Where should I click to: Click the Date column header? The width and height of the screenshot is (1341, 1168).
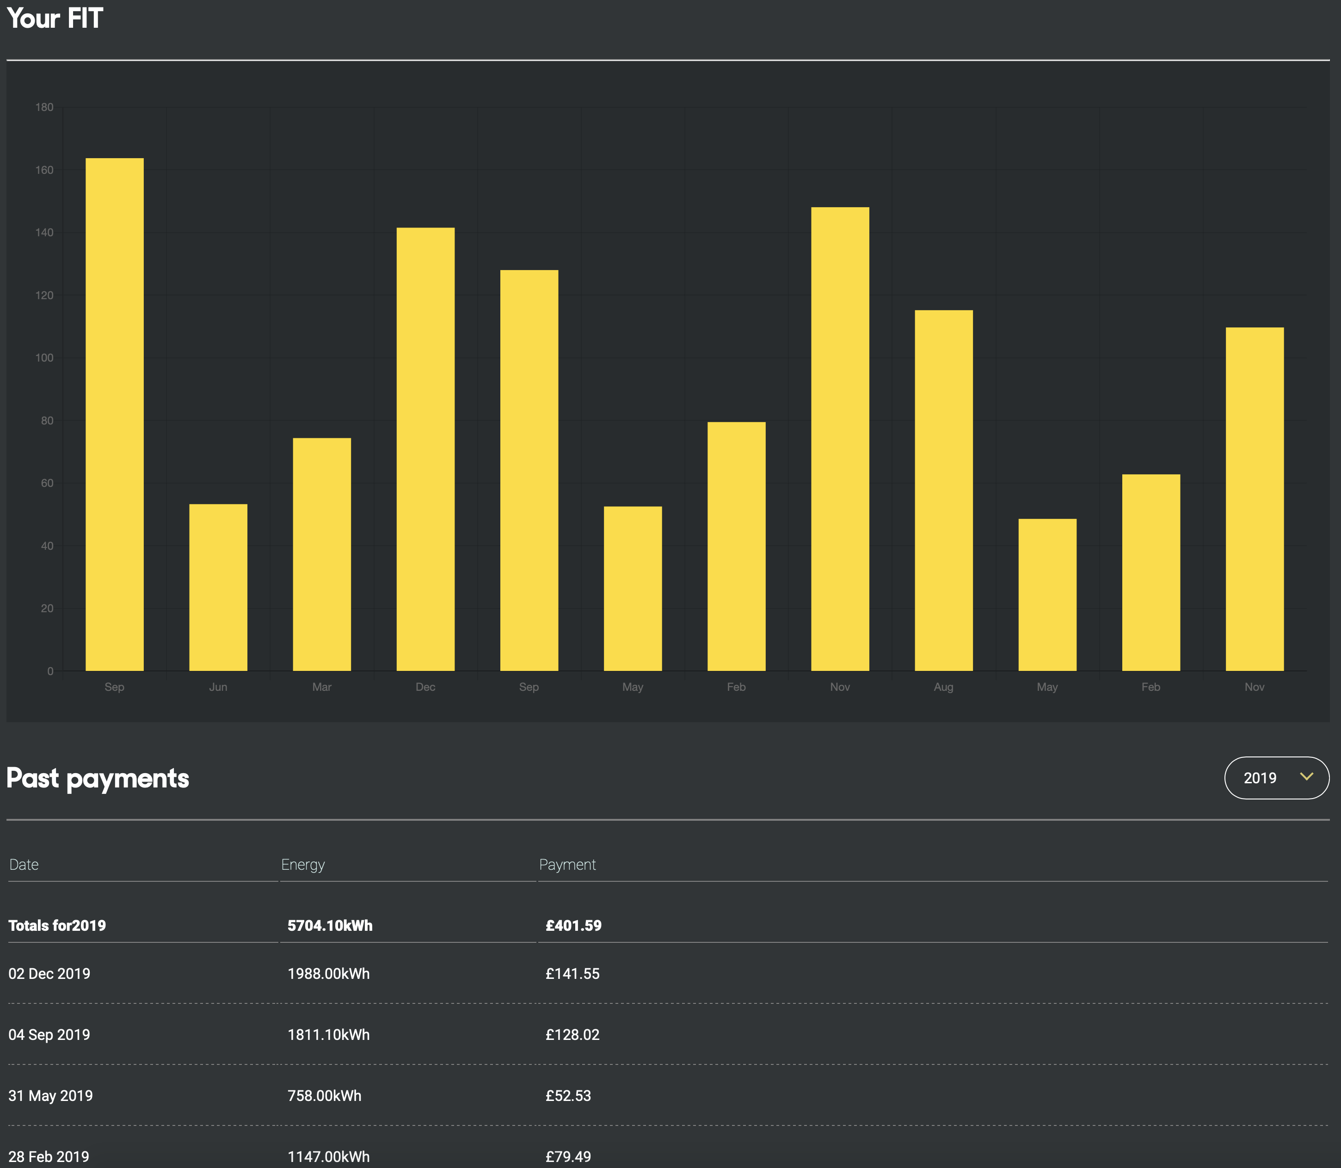[24, 865]
